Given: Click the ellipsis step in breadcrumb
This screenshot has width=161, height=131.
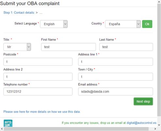Looking at the screenshot, I should (x=41, y=13).
